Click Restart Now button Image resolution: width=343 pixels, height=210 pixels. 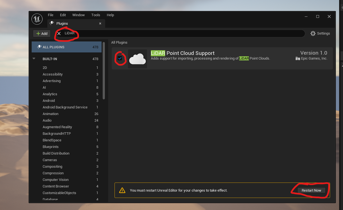point(311,190)
